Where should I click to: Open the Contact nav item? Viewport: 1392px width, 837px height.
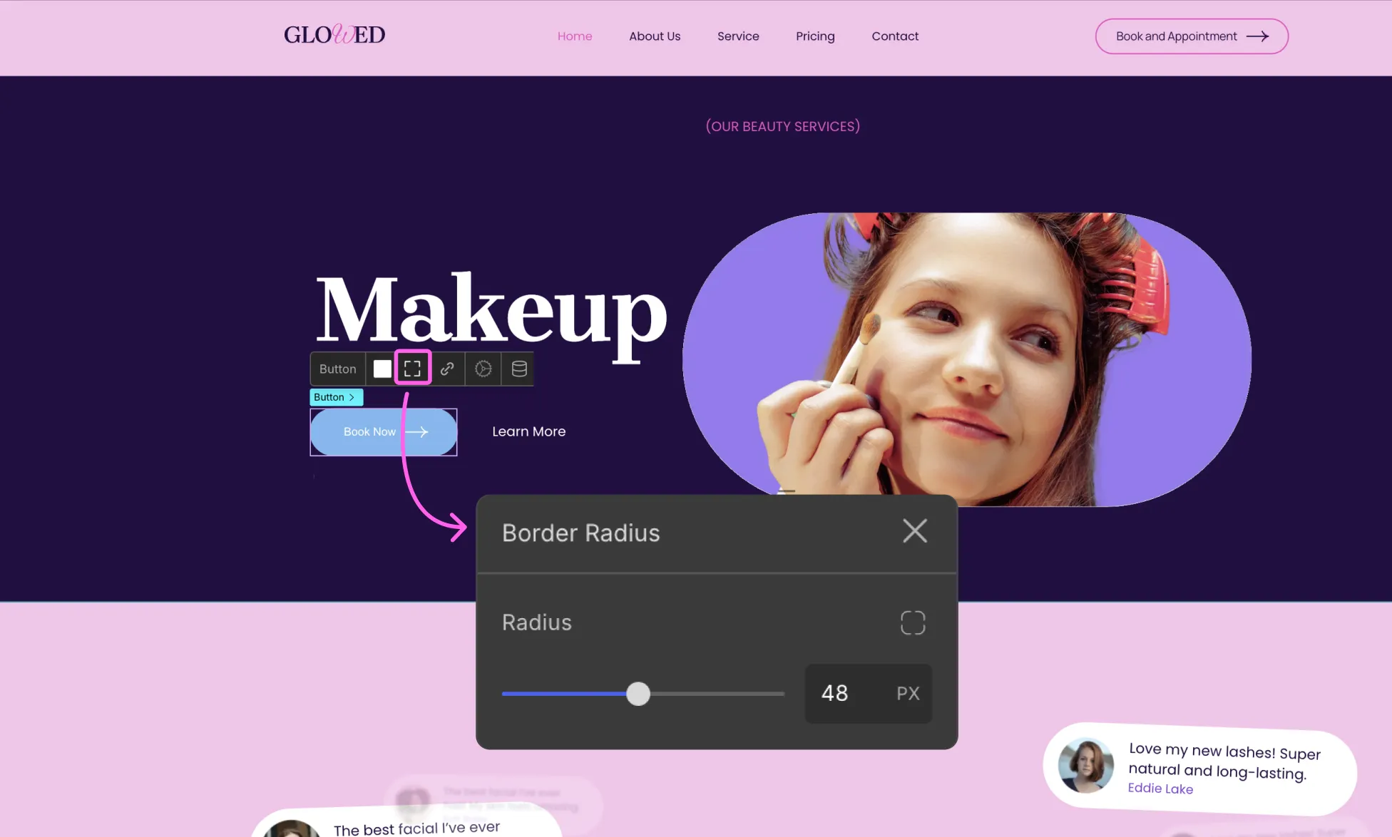[895, 36]
